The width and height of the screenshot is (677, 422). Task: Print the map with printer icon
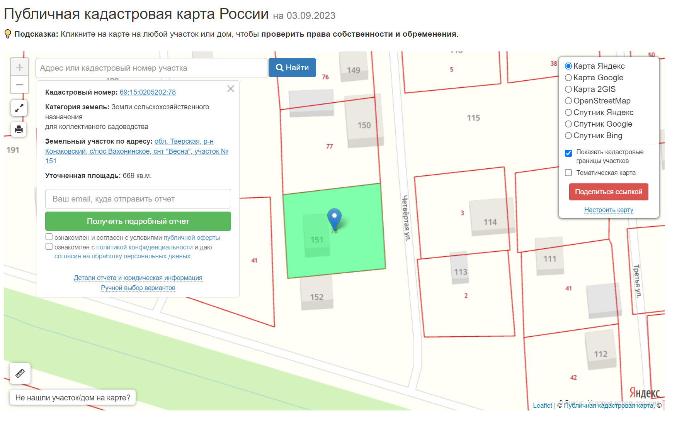(19, 129)
